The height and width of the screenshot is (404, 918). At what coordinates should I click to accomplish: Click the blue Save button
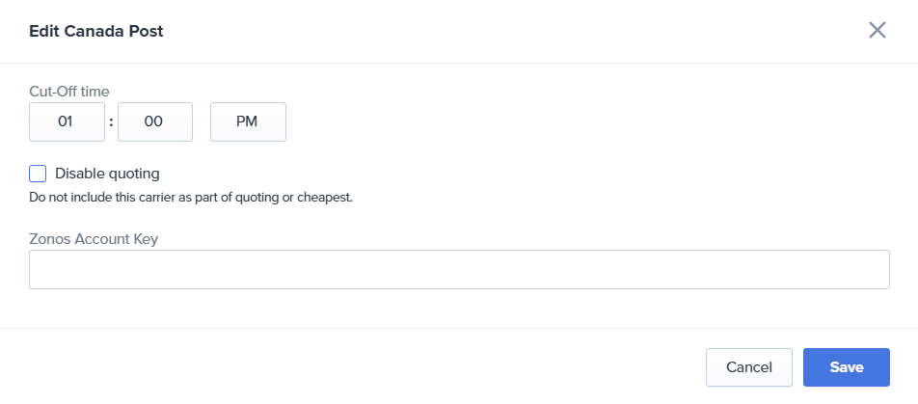[x=846, y=366]
